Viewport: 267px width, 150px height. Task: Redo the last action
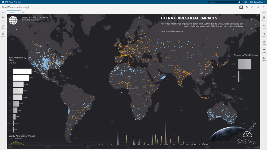click(x=252, y=7)
